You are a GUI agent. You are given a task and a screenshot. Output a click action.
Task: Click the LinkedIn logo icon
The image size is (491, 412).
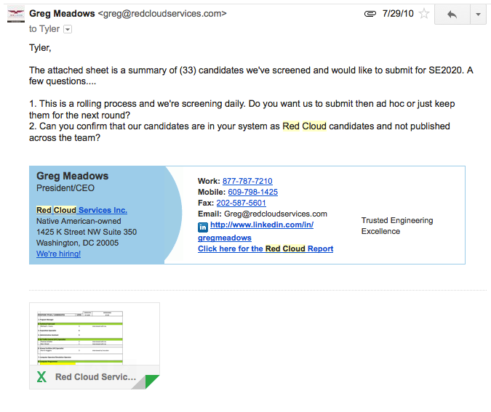point(203,227)
